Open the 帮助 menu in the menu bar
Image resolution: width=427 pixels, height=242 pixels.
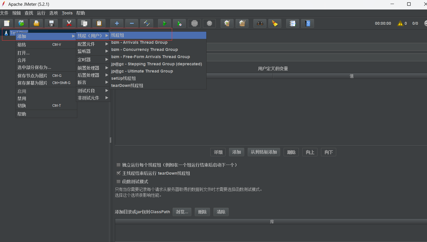80,13
